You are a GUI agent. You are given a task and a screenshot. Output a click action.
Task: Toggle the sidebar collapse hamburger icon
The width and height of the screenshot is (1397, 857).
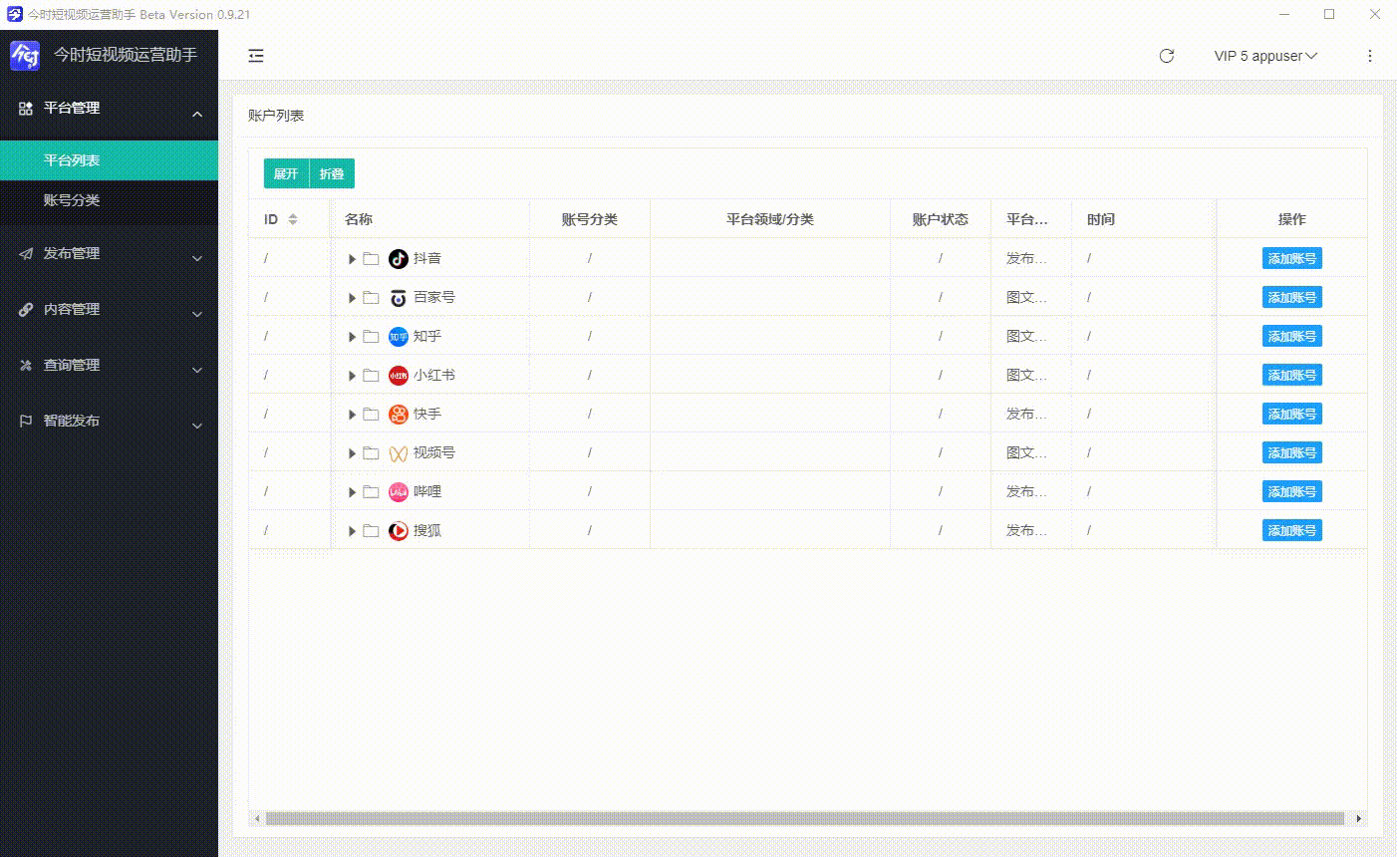[256, 56]
